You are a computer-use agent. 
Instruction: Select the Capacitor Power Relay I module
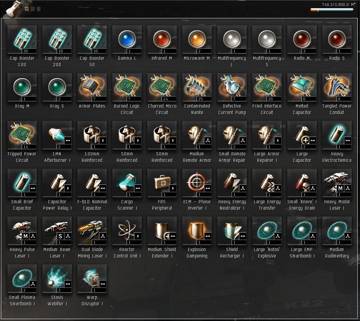[57, 183]
